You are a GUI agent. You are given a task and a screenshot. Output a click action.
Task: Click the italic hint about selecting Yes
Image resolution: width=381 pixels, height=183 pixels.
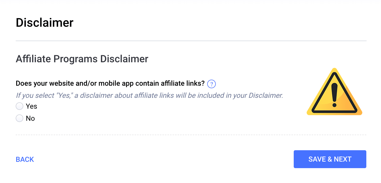(149, 96)
